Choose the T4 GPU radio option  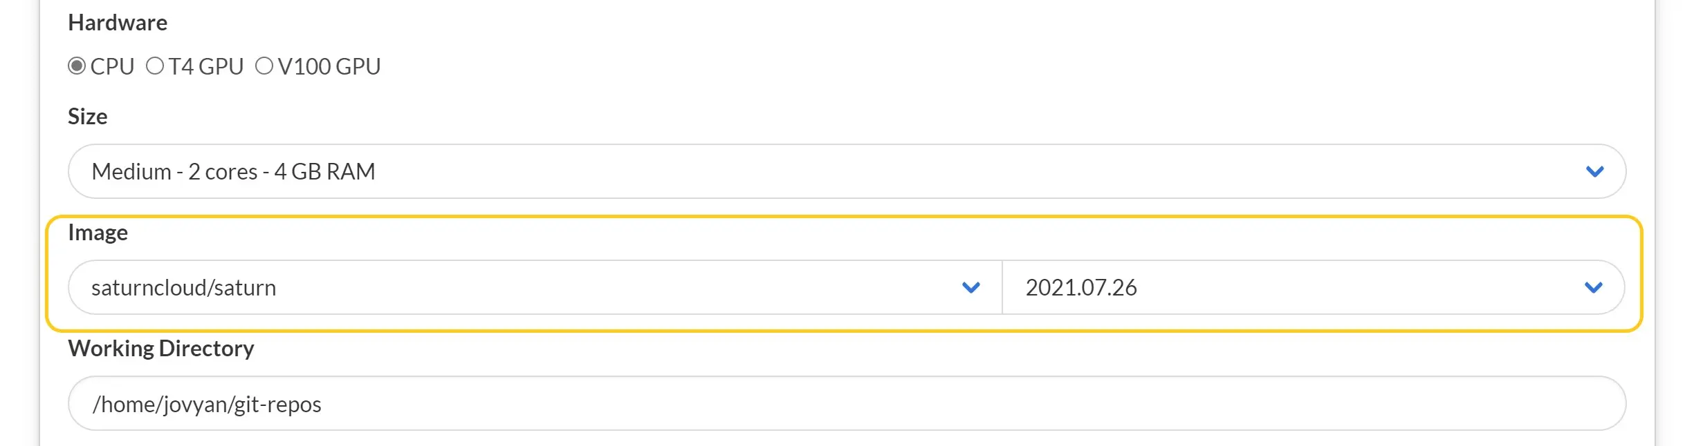pyautogui.click(x=155, y=66)
